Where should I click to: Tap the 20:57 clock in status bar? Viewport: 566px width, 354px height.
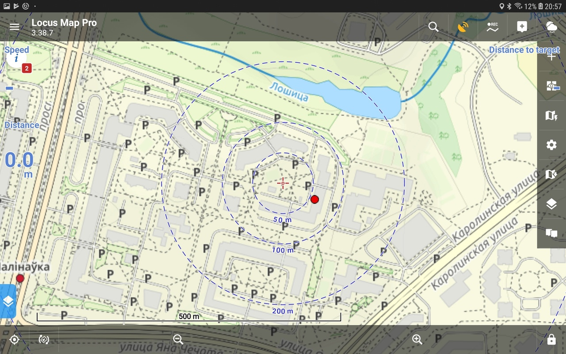click(x=553, y=6)
